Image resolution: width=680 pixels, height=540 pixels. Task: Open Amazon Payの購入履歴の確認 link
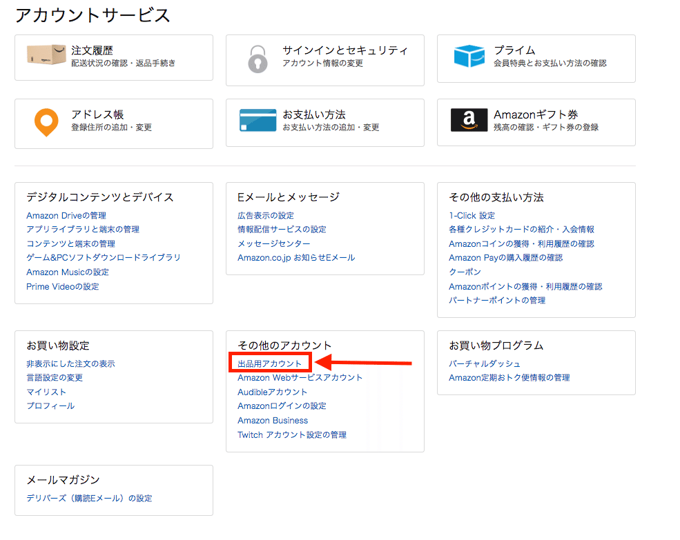point(505,257)
